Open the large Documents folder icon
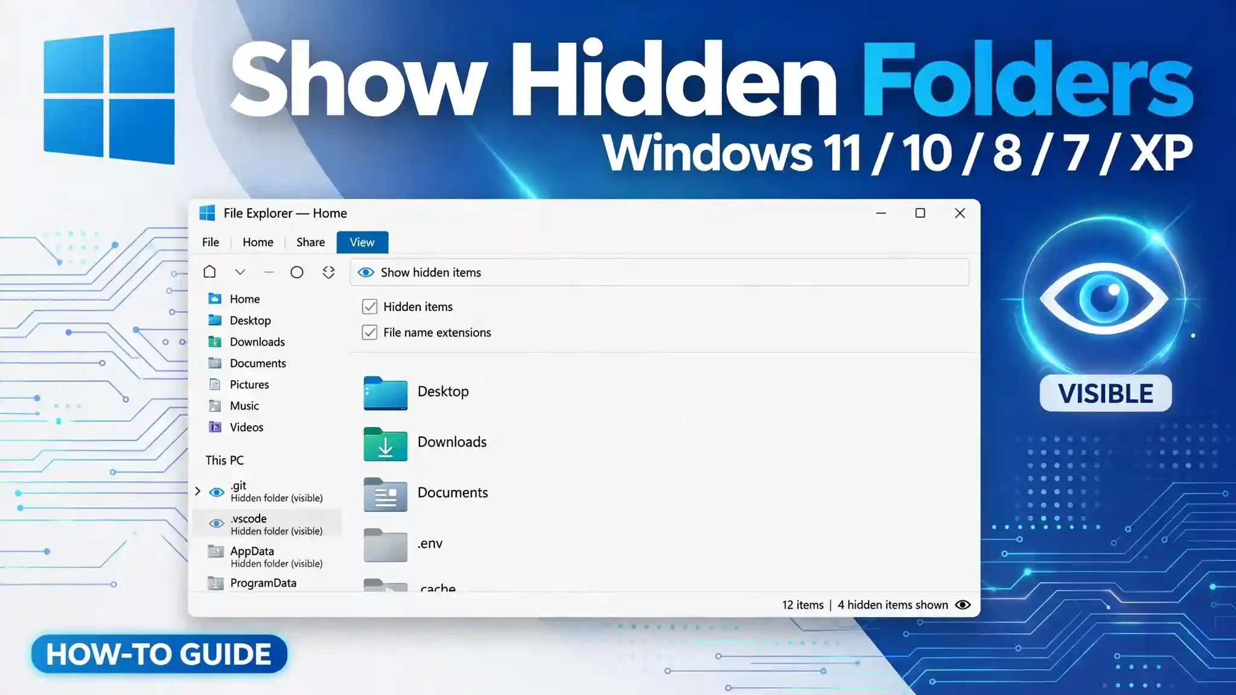The width and height of the screenshot is (1236, 695). click(x=385, y=495)
